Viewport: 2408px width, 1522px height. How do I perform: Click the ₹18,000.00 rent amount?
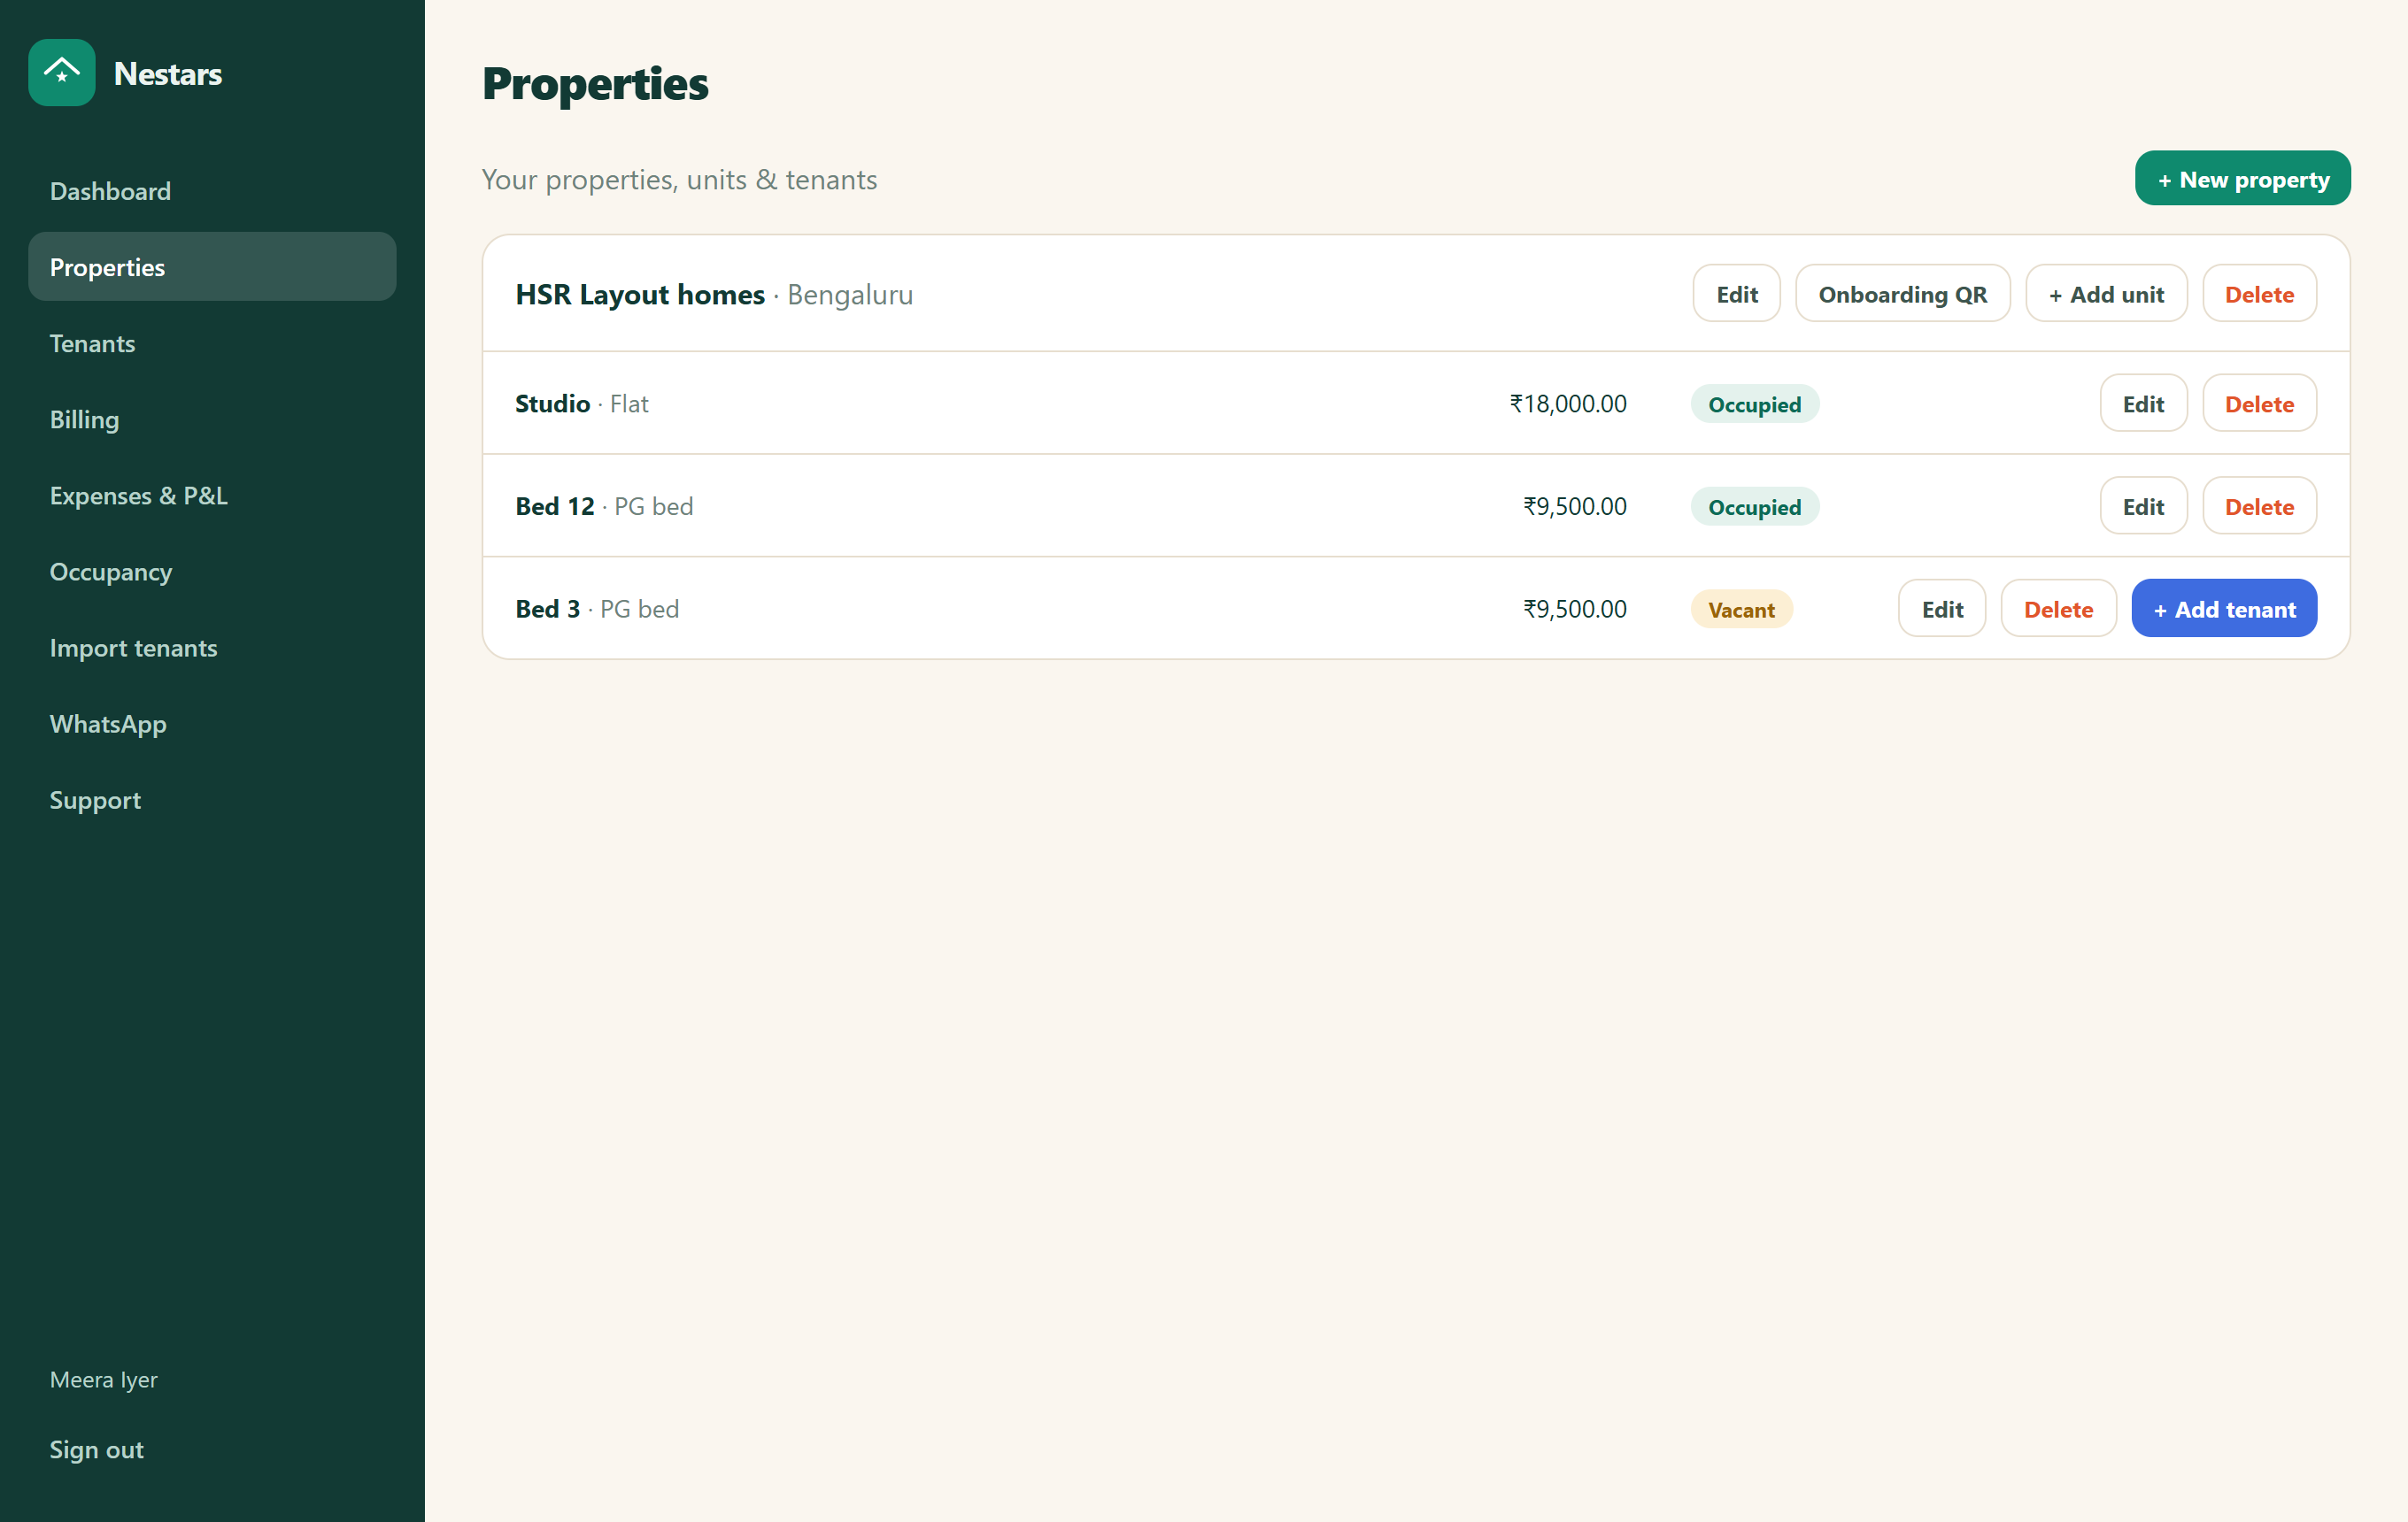[x=1567, y=404]
